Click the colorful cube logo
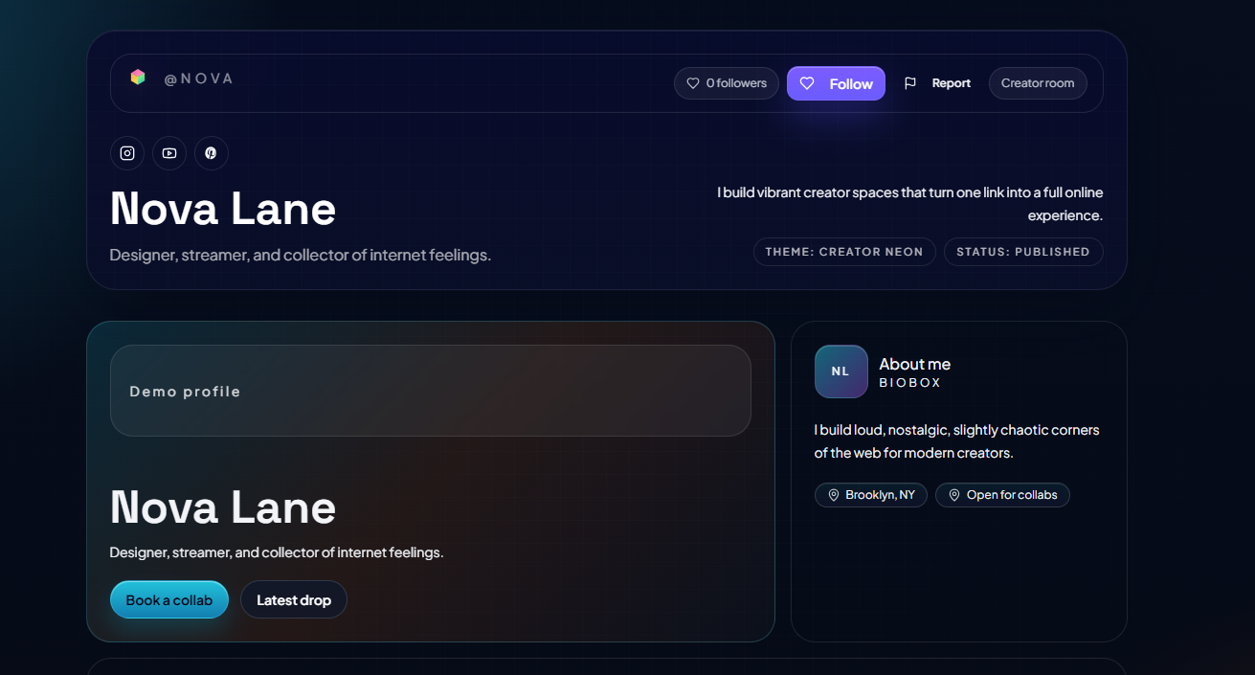 click(x=138, y=78)
